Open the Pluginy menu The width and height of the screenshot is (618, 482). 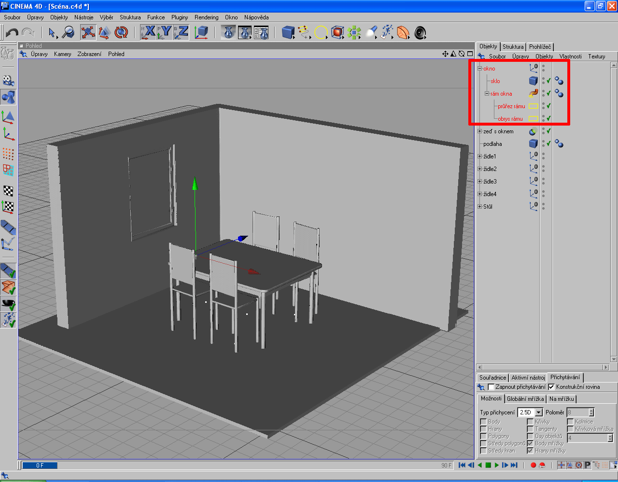click(x=180, y=17)
